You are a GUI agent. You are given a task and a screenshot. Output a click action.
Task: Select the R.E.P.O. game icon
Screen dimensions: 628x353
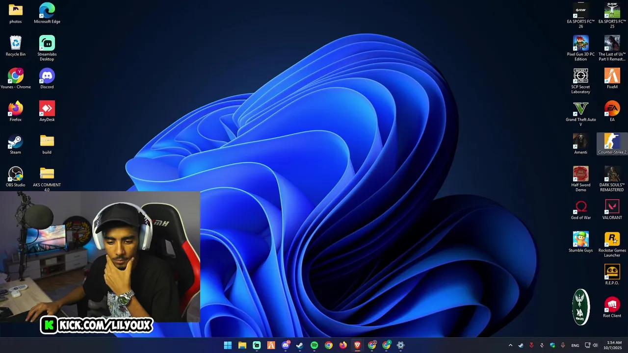point(612,275)
